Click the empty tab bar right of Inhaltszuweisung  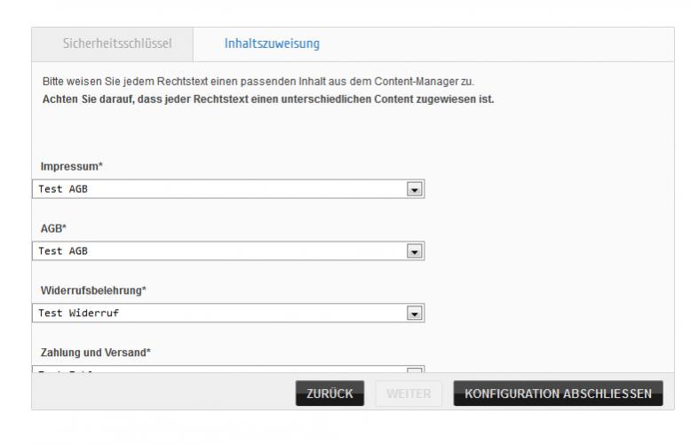(506, 43)
